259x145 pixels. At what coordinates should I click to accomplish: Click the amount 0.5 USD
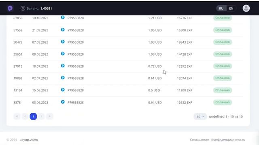[154, 90]
